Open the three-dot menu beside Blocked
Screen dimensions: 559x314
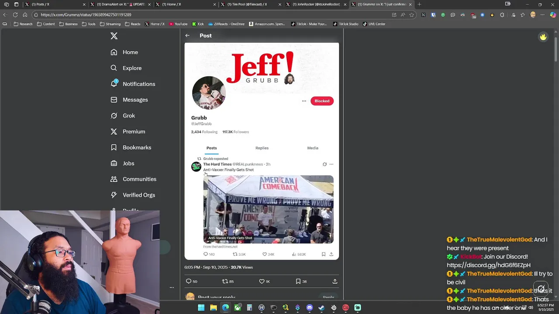[304, 101]
